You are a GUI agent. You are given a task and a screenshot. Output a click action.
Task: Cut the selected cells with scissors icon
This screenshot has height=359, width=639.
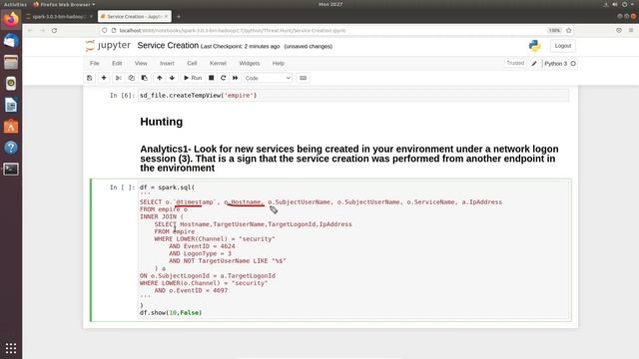point(119,78)
